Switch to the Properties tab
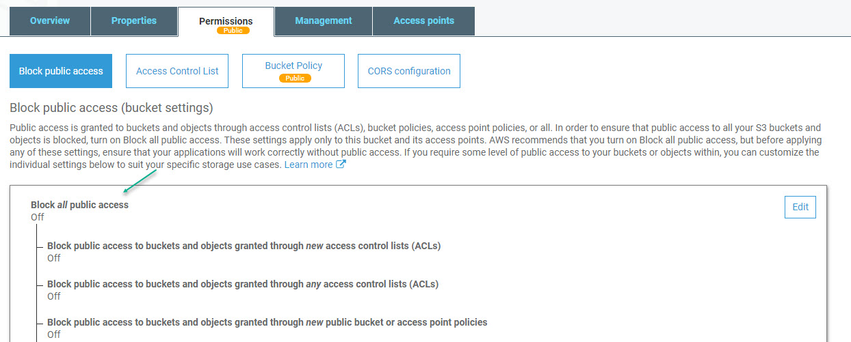The width and height of the screenshot is (851, 342). point(134,20)
